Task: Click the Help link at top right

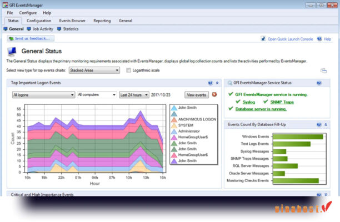Action: (327, 39)
